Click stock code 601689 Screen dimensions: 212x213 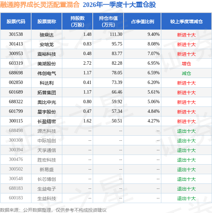point(16,92)
